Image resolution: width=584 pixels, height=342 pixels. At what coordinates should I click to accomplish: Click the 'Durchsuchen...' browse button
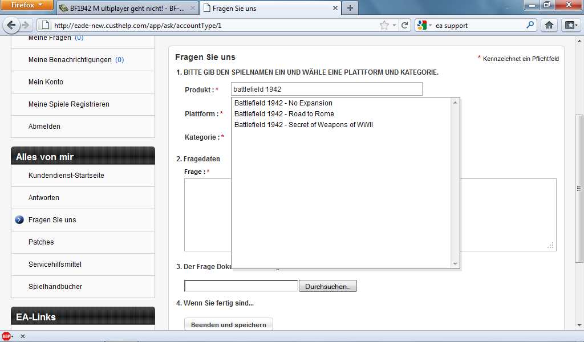[328, 286]
